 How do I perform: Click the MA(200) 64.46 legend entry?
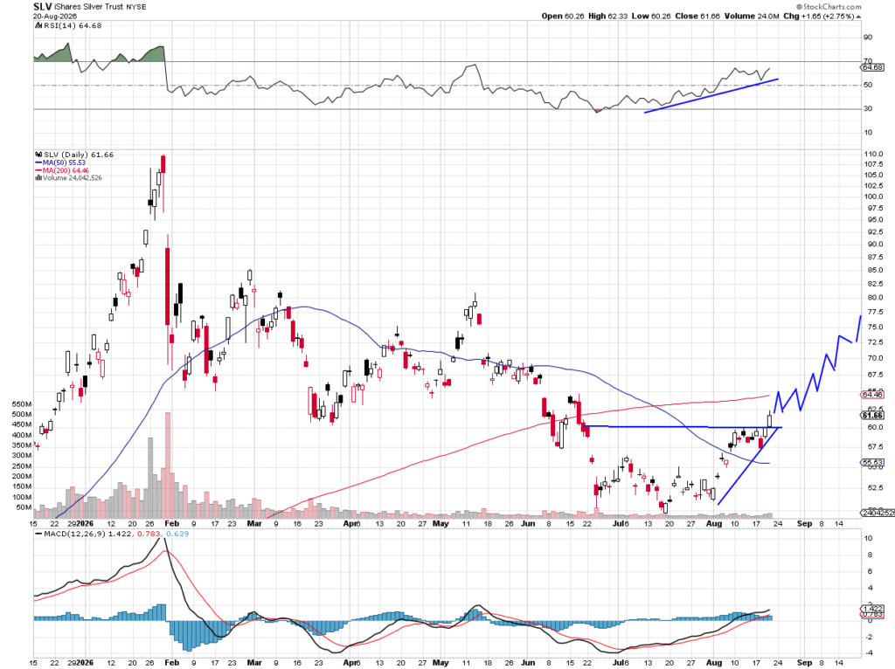(66, 170)
